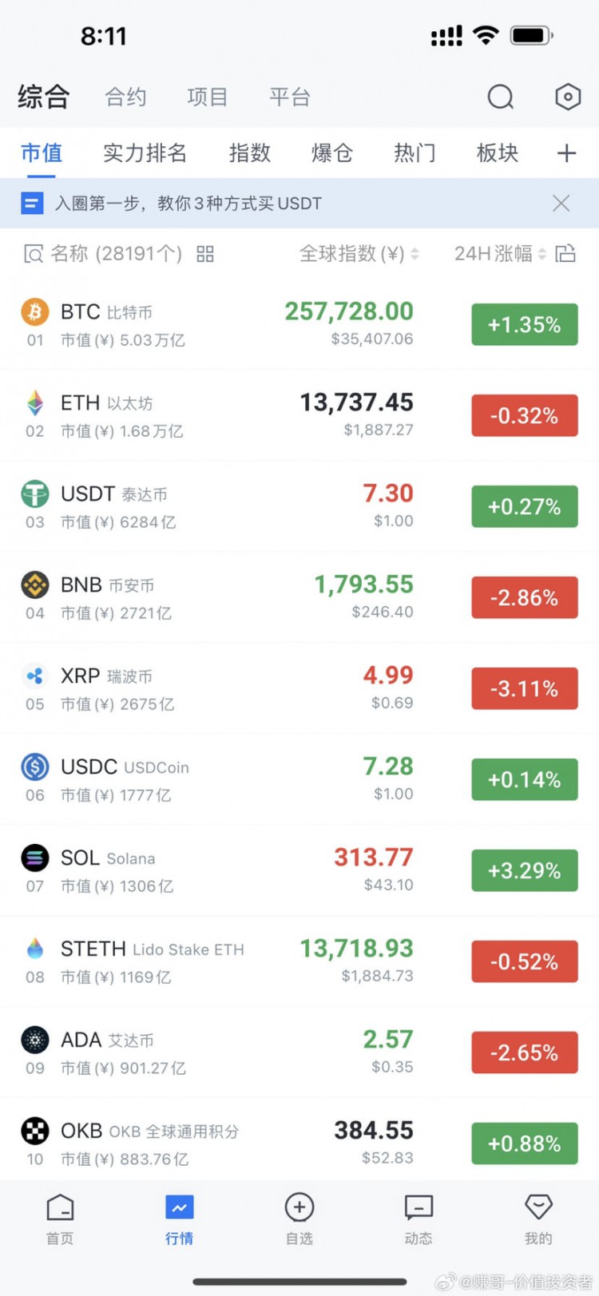Screen dimensions: 599x1296
Task: Open the 实力排名 sub-tab
Action: click(145, 153)
